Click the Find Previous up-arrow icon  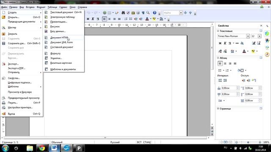tap(190, 13)
